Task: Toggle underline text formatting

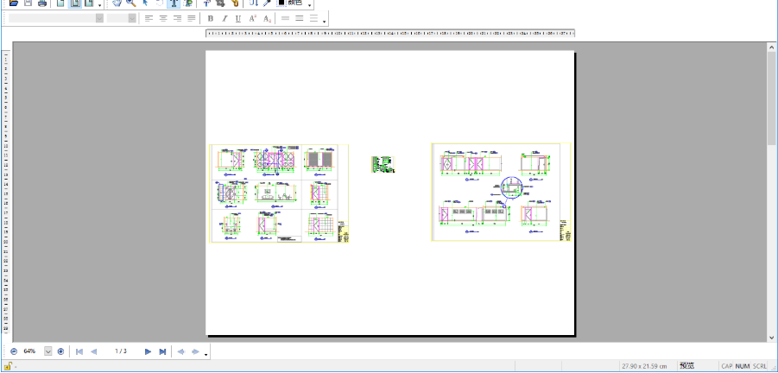Action: coord(238,18)
